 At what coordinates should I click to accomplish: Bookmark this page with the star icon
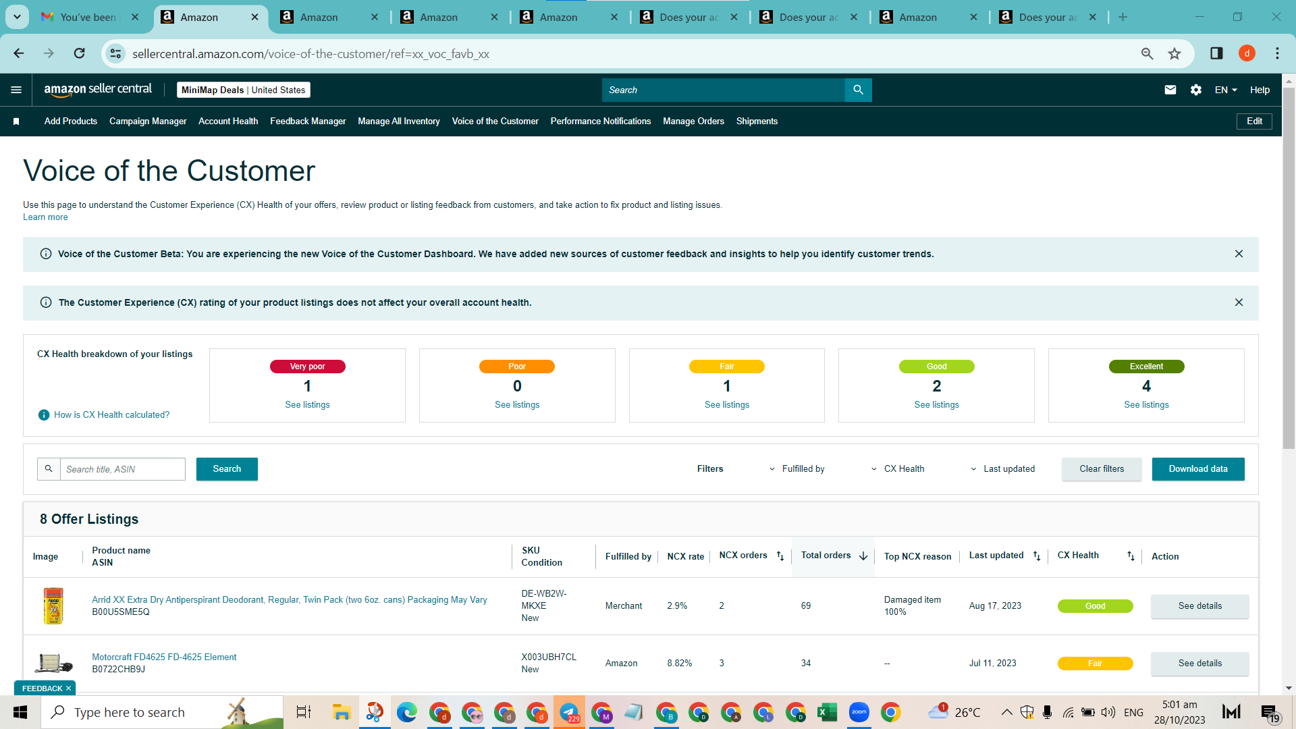1174,53
